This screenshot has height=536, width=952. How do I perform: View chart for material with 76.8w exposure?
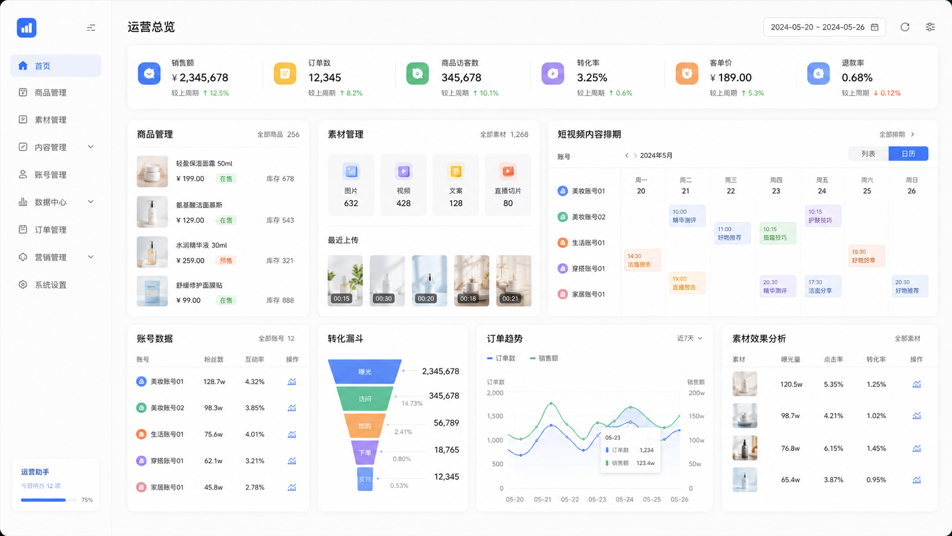click(917, 448)
